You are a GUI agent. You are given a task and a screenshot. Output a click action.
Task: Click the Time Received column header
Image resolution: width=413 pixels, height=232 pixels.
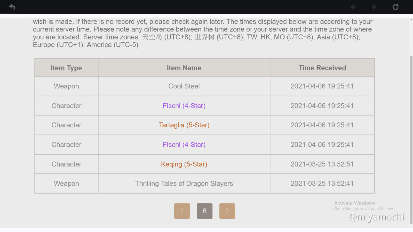click(x=322, y=68)
